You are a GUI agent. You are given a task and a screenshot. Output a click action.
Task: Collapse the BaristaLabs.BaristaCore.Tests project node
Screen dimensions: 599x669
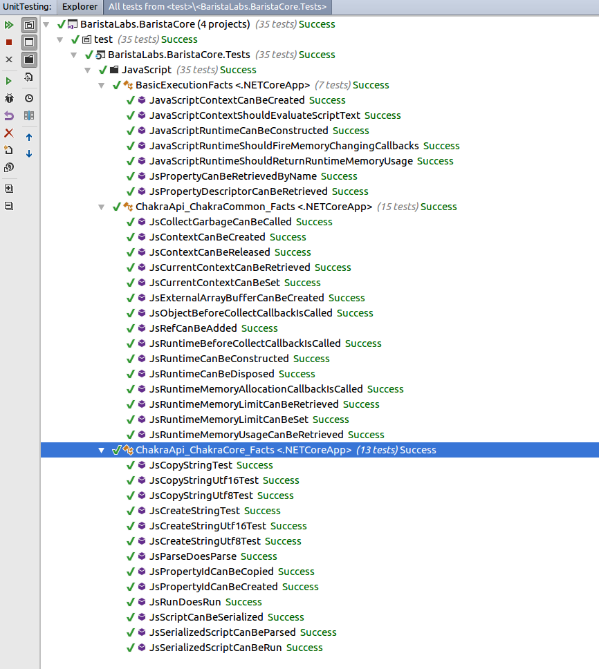(x=74, y=55)
